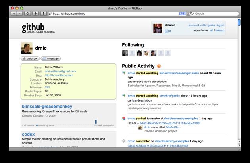Click the watching icon beside garlic entry

tap(123, 96)
